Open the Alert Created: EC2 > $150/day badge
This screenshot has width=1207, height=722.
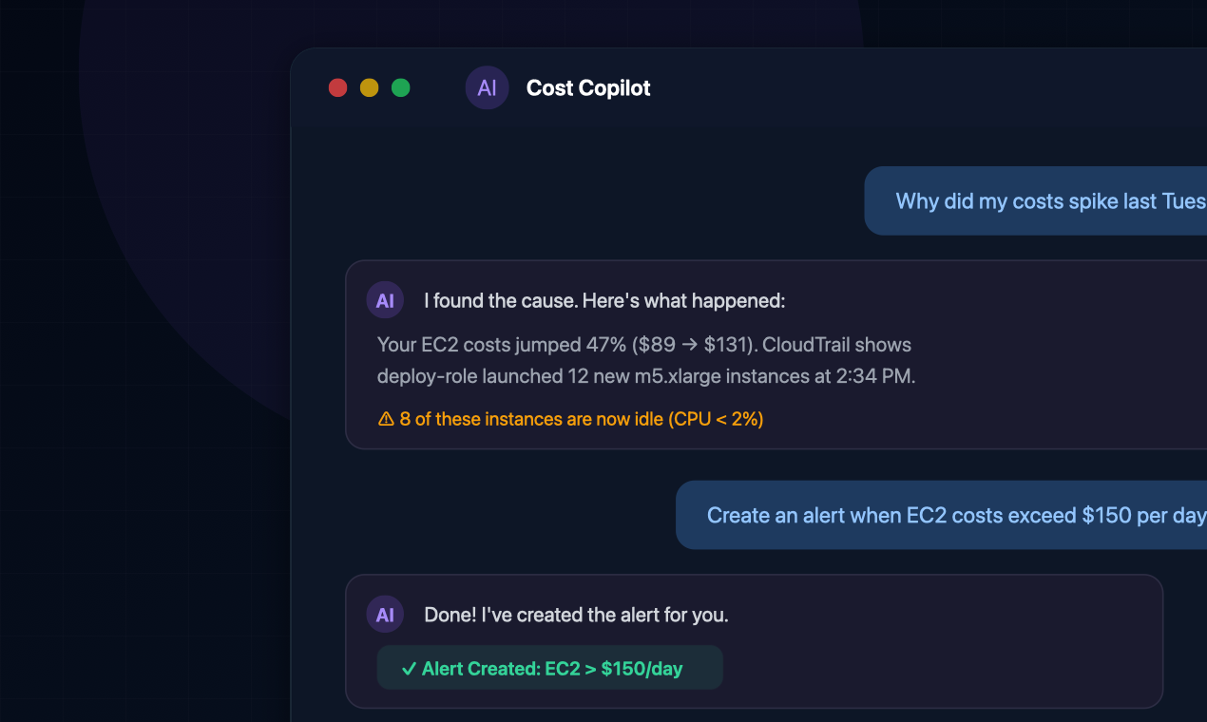click(549, 667)
